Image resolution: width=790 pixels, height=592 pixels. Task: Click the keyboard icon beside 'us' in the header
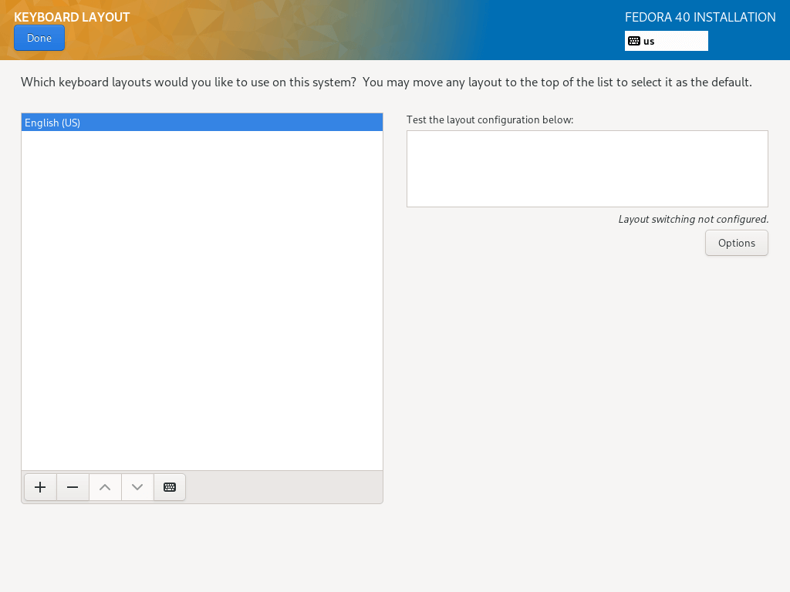pyautogui.click(x=634, y=42)
